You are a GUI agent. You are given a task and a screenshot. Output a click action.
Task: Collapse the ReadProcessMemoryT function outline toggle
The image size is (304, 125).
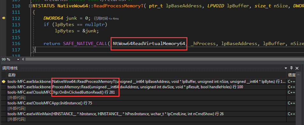point(30,6)
